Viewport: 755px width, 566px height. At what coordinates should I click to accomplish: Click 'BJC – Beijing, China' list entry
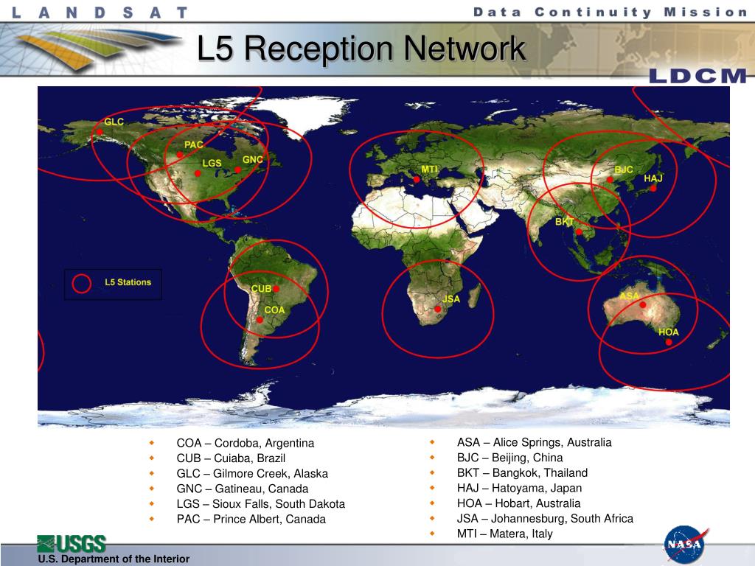pos(509,458)
